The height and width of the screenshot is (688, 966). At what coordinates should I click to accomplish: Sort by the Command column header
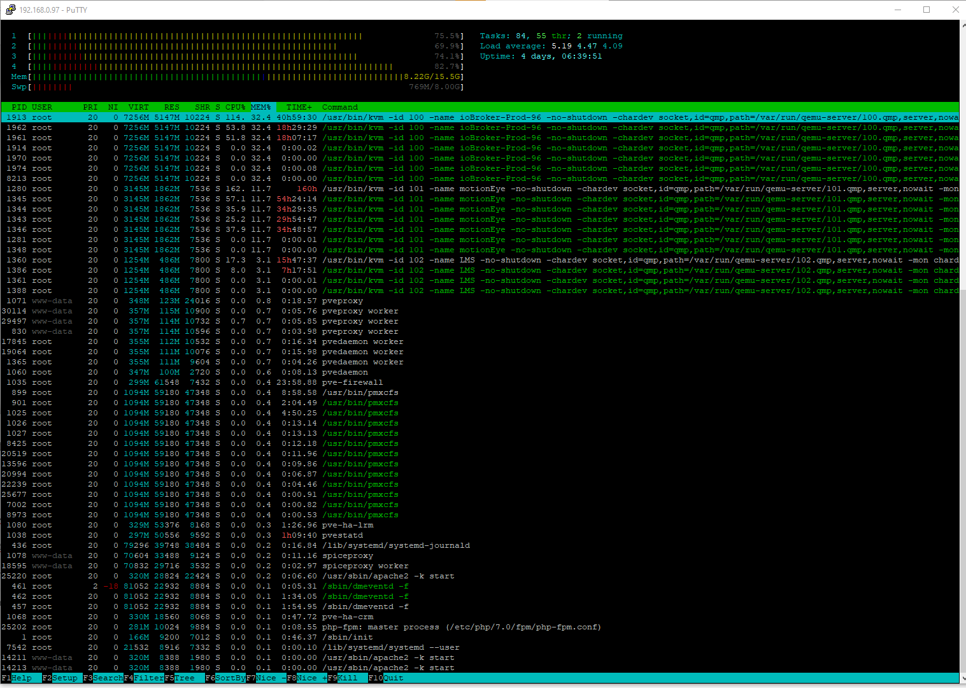tap(340, 107)
